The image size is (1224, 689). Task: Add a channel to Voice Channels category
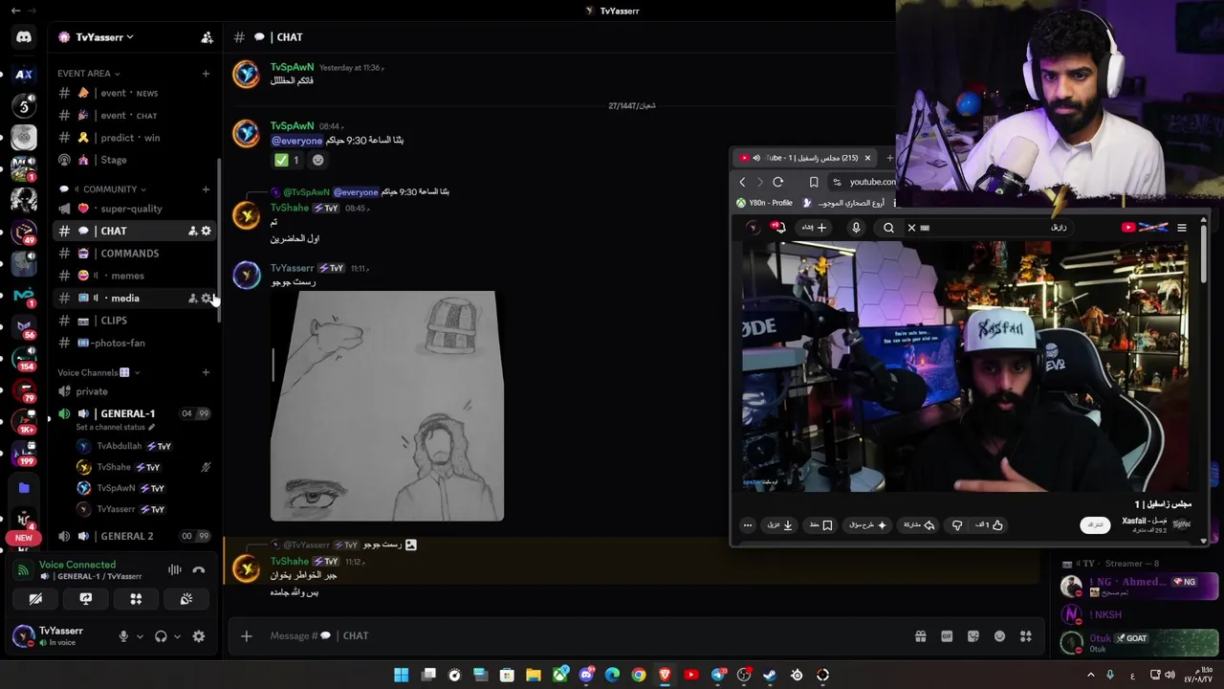[206, 372]
